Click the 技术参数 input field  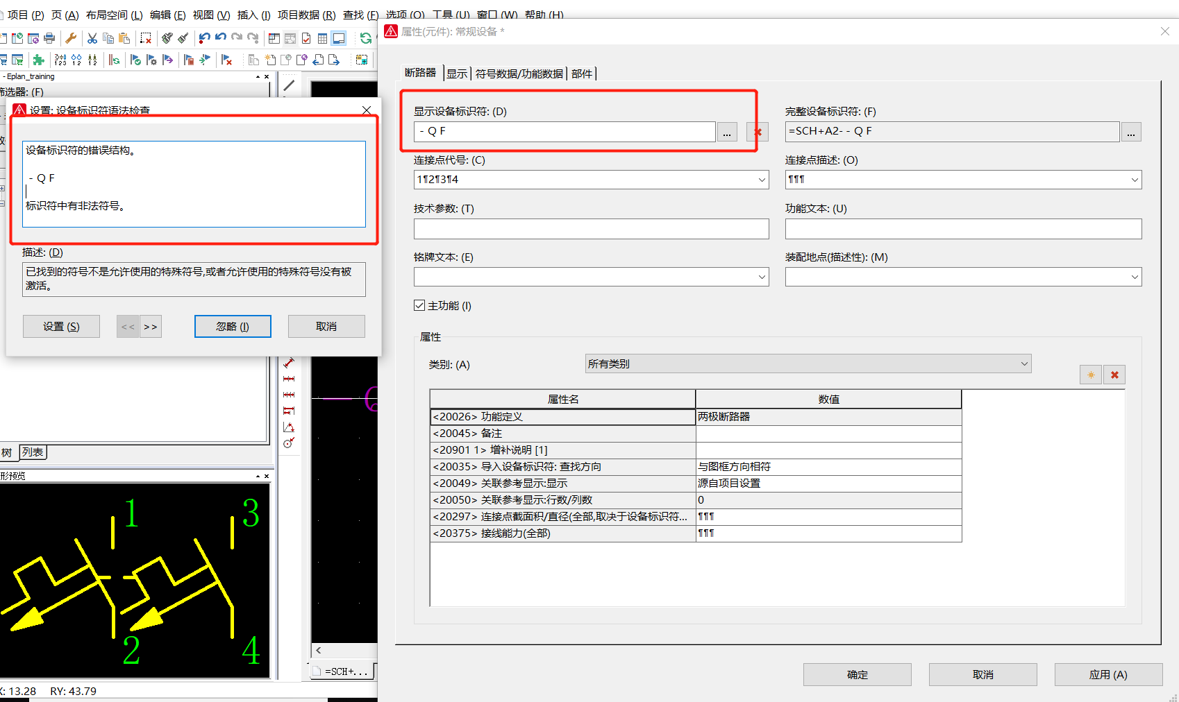coord(591,229)
